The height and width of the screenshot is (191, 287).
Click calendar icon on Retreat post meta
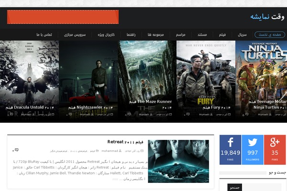point(142,151)
